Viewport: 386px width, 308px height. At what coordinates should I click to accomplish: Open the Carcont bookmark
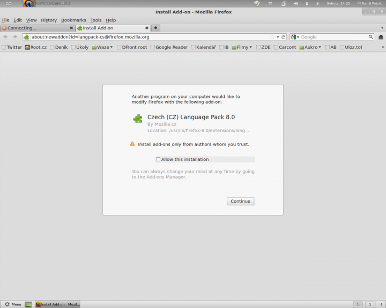pyautogui.click(x=285, y=47)
